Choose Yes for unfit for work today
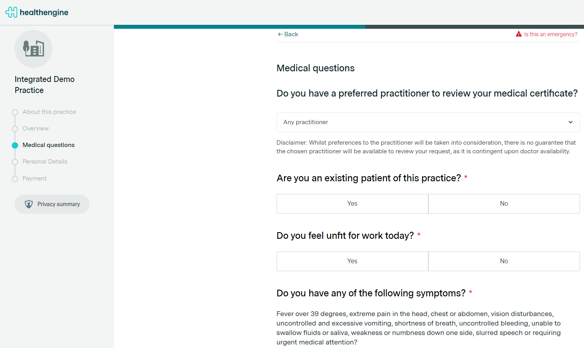This screenshot has width=584, height=348. (352, 261)
